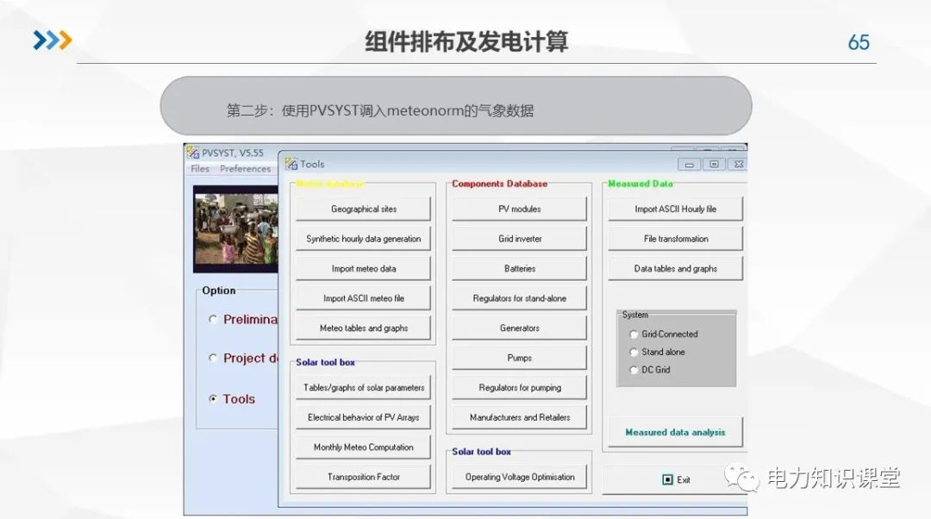
Task: Open Operating Voltage Optimisation
Action: click(519, 476)
